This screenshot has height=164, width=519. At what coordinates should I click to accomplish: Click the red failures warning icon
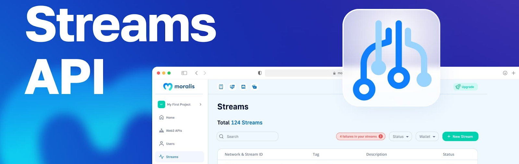point(381,137)
